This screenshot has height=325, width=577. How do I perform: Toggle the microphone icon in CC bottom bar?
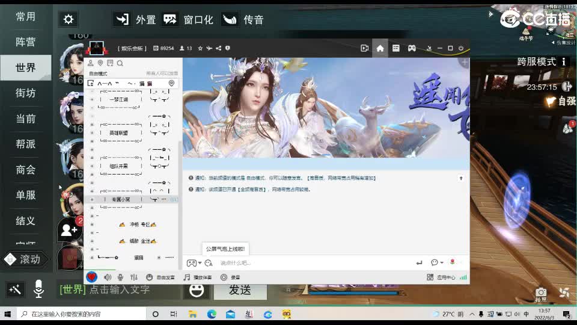120,277
